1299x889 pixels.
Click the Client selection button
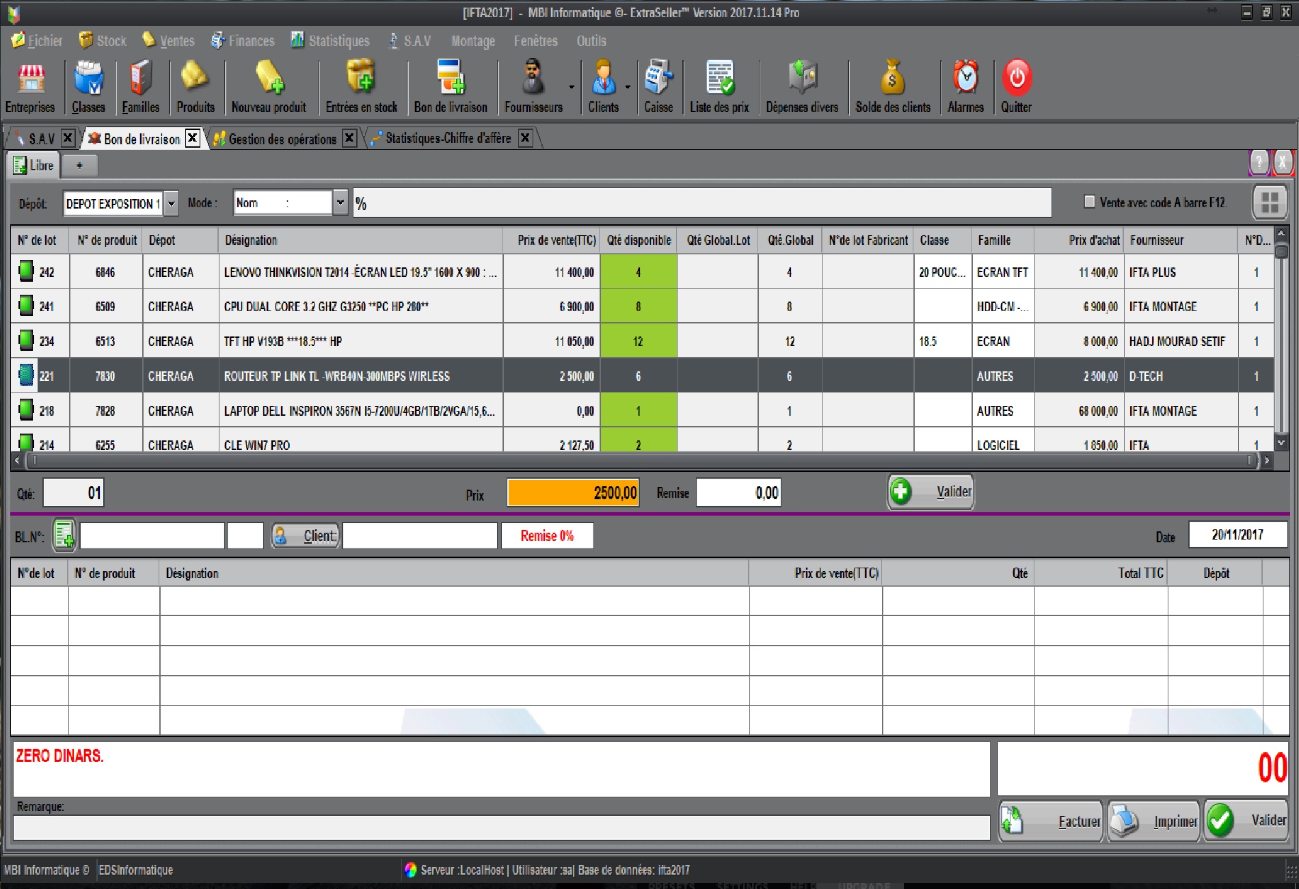pos(305,535)
